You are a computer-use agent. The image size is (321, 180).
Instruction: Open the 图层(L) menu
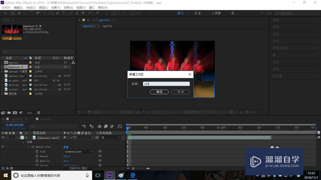(43, 8)
